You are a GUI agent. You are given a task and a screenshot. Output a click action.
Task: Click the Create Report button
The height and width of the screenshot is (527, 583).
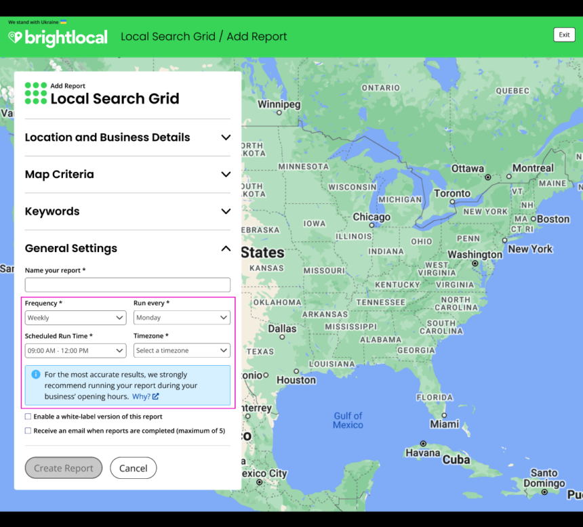64,468
